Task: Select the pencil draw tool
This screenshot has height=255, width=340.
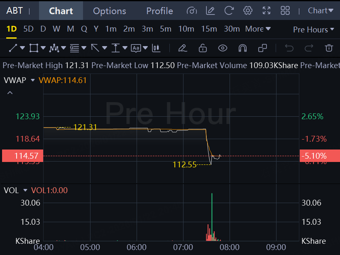Action: (x=183, y=48)
